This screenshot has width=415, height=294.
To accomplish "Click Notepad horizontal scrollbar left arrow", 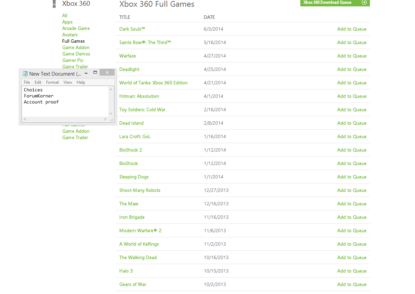I will [25, 119].
